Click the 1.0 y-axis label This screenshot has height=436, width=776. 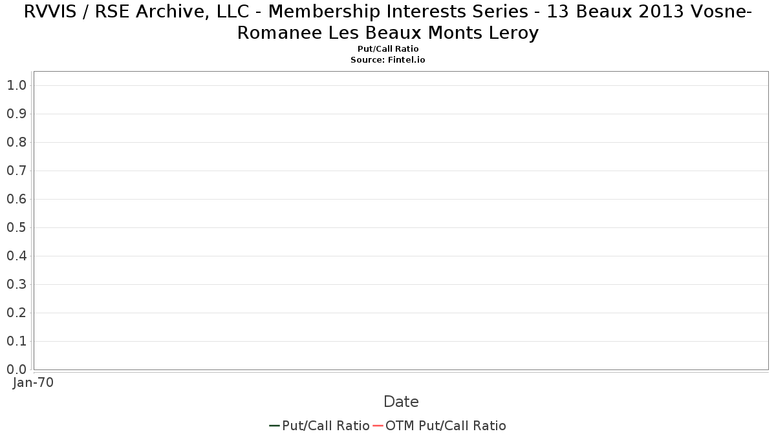tap(16, 85)
